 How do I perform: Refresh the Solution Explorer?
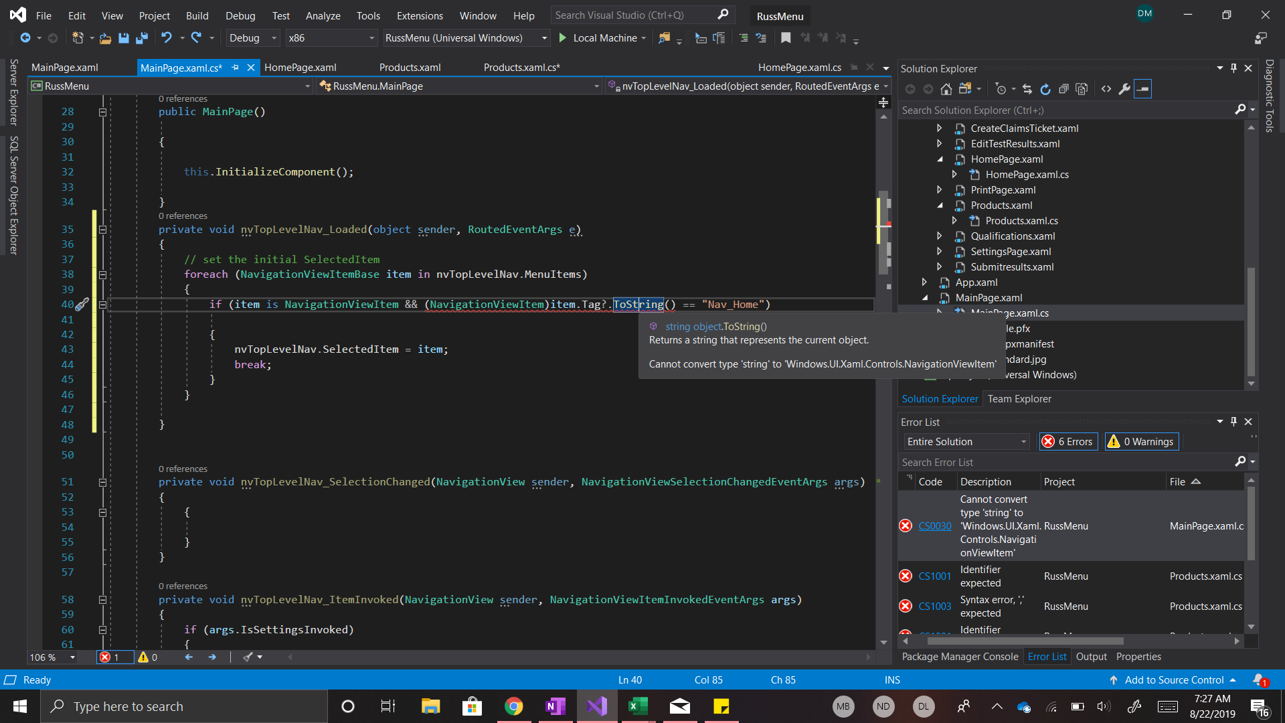(1045, 88)
